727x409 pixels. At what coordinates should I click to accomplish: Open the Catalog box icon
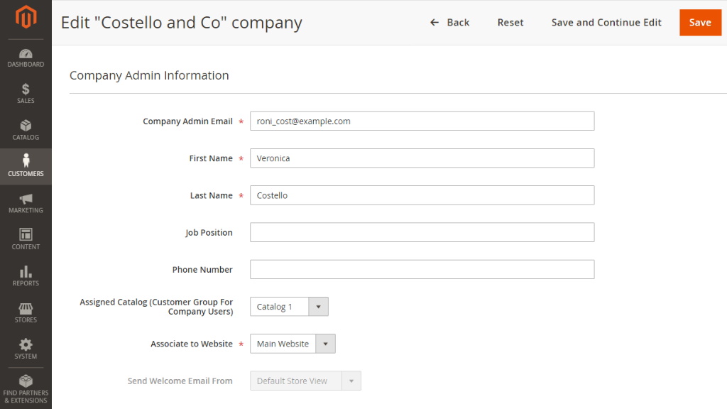tap(26, 126)
